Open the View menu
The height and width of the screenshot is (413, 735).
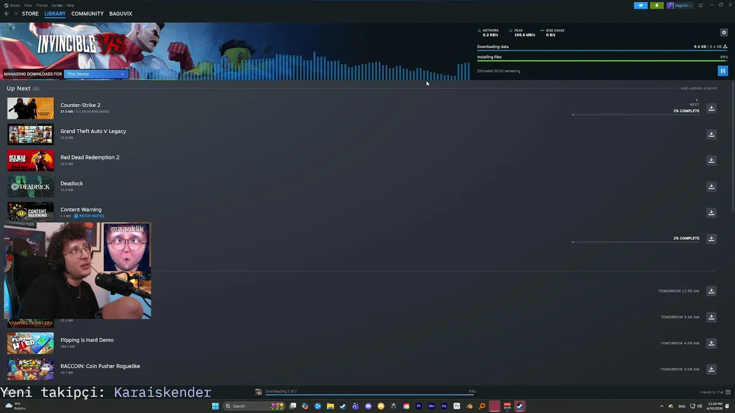[x=28, y=5]
